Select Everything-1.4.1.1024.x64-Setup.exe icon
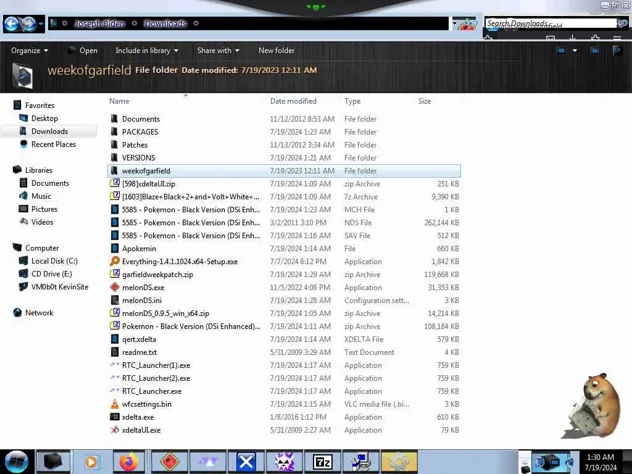The width and height of the screenshot is (632, 474). (115, 261)
